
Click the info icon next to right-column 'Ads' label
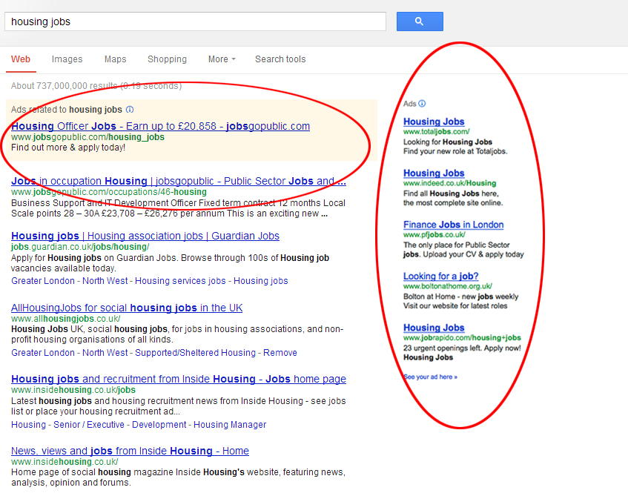click(x=422, y=103)
